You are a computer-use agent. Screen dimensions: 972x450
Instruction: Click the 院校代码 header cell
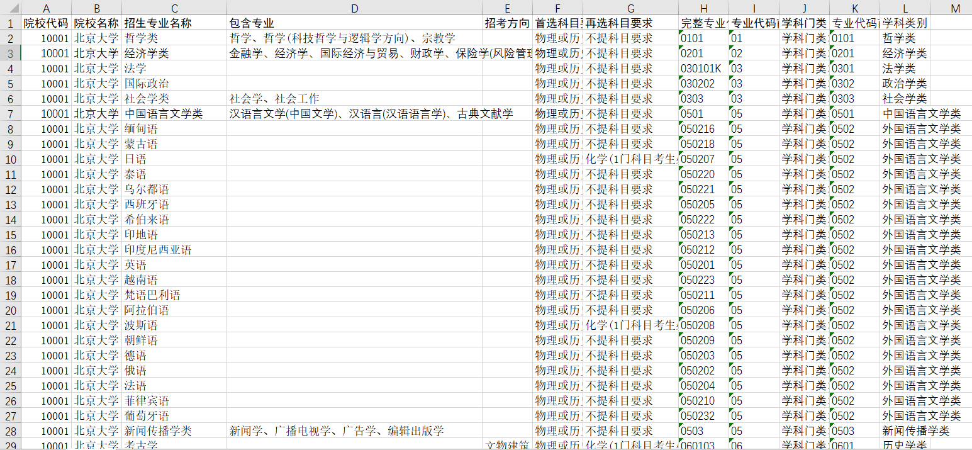point(46,23)
